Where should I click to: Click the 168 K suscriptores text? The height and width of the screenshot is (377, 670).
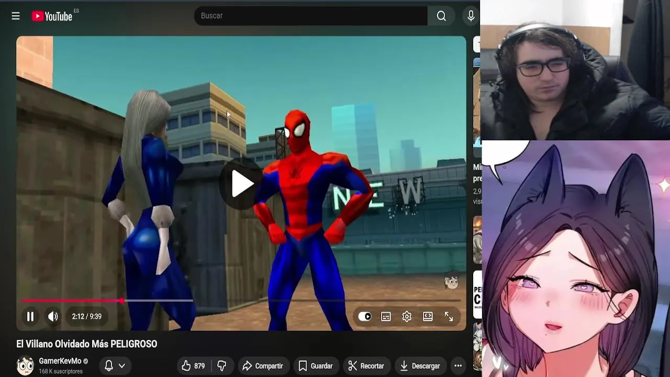click(x=61, y=371)
